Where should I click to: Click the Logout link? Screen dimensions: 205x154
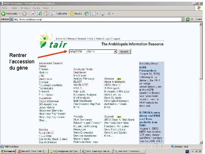point(116,39)
